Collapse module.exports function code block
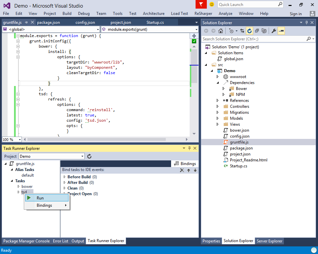318x254 pixels. click(x=18, y=36)
